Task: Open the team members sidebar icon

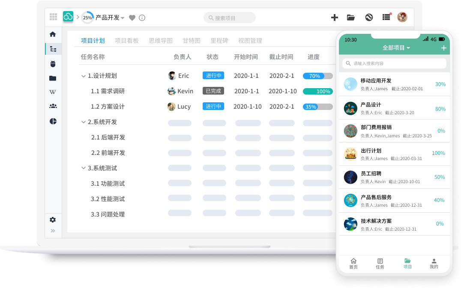Action: pyautogui.click(x=53, y=106)
